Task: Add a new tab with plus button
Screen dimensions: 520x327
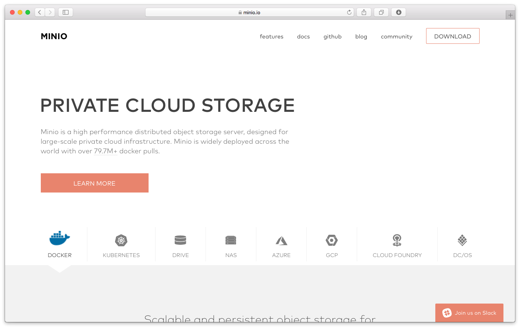Action: tap(510, 15)
